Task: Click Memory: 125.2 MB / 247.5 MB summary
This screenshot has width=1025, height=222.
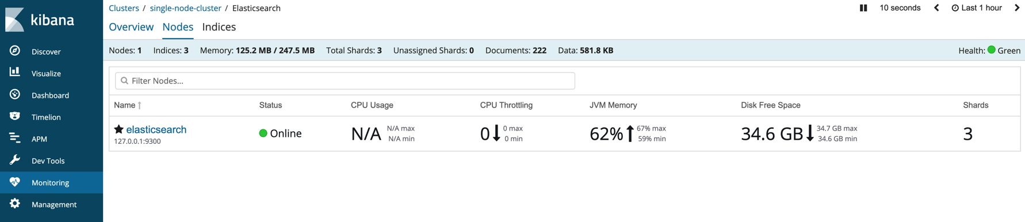Action: (x=257, y=51)
